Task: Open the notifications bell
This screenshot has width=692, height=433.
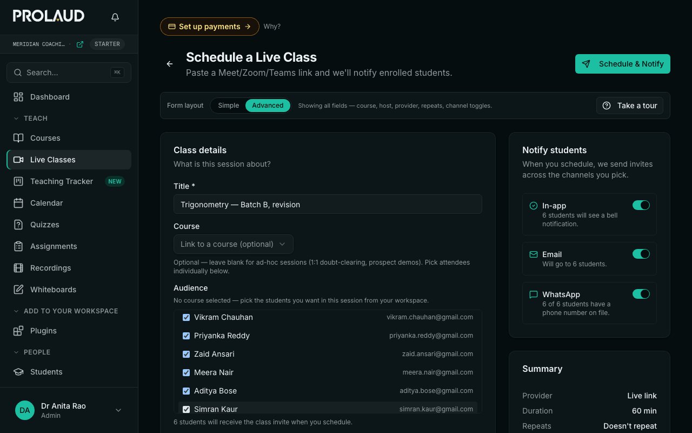Action: tap(115, 17)
